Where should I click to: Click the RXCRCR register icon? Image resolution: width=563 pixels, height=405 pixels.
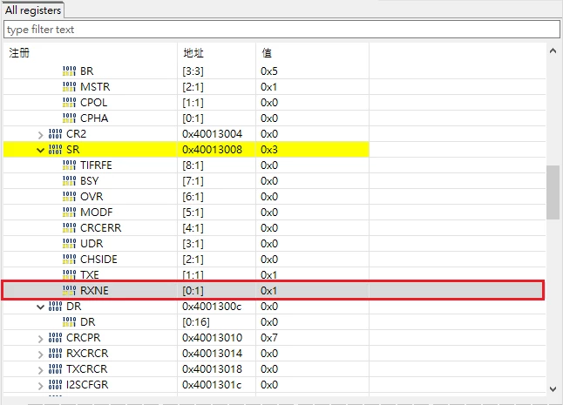pos(55,354)
